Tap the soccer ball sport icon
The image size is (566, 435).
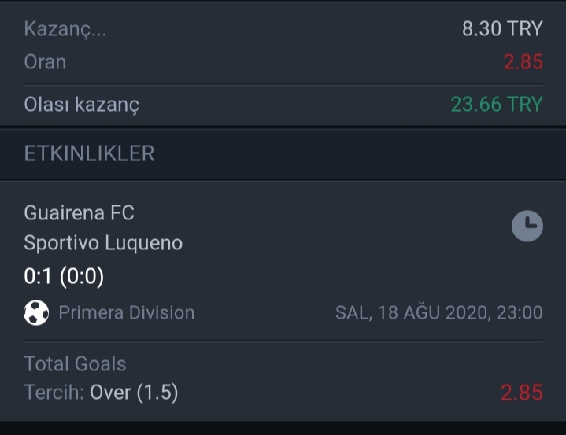[36, 313]
